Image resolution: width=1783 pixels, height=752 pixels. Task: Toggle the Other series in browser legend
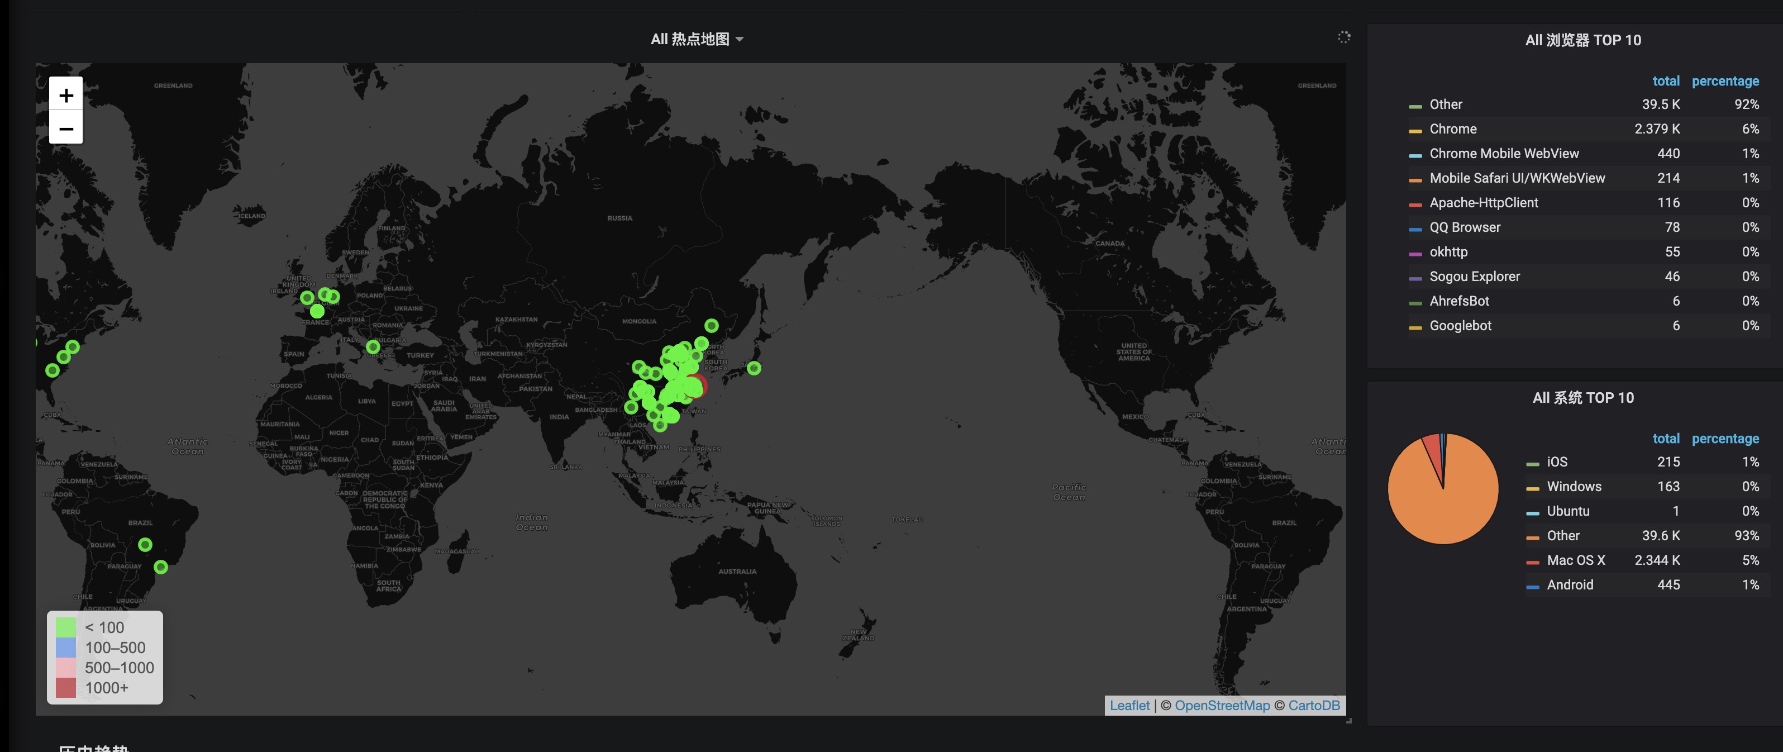pos(1445,104)
